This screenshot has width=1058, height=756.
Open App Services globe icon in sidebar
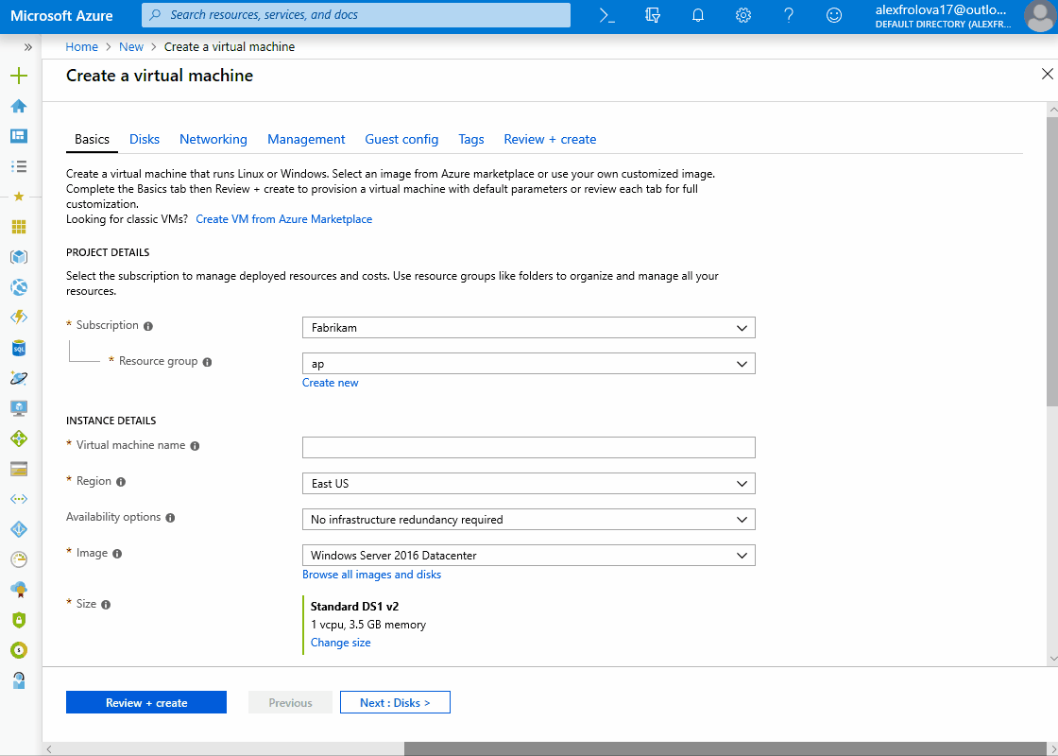(x=19, y=287)
